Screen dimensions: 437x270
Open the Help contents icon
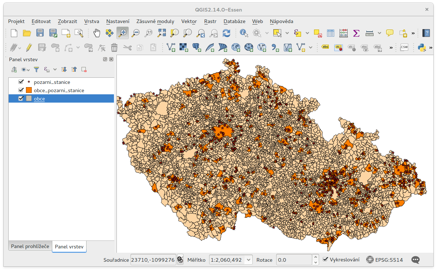point(426,33)
